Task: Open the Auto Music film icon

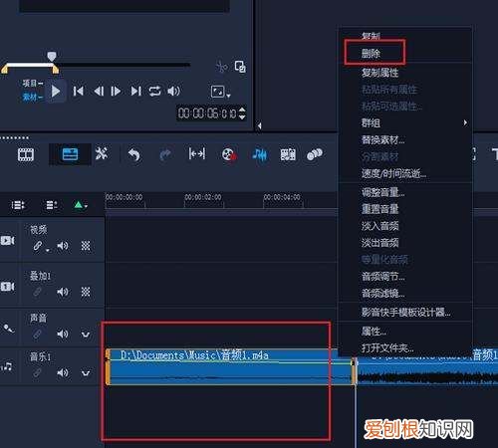Action: (x=288, y=154)
